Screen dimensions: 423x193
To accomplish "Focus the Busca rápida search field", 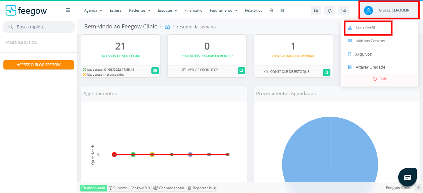I will pyautogui.click(x=39, y=27).
